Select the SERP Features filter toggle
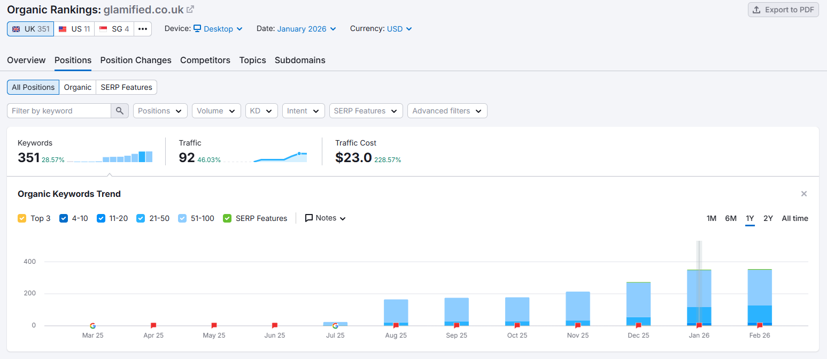The image size is (827, 359). point(127,87)
